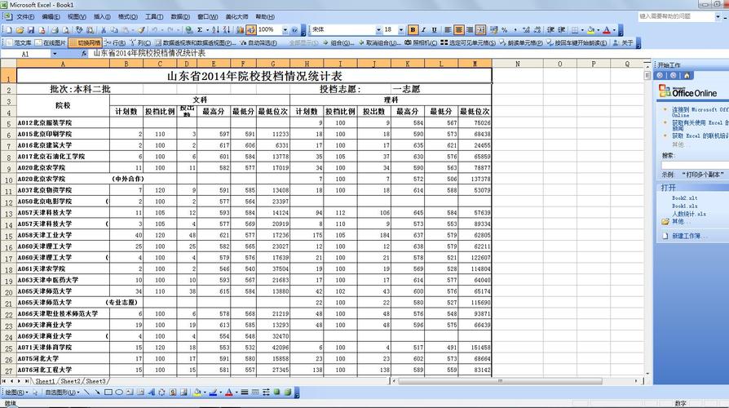Select the Arrow drawing tool

coord(98,392)
